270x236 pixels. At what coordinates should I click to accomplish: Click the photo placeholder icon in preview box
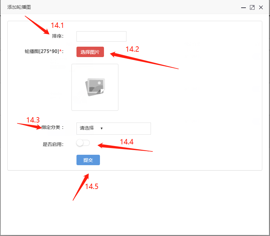tap(95, 87)
